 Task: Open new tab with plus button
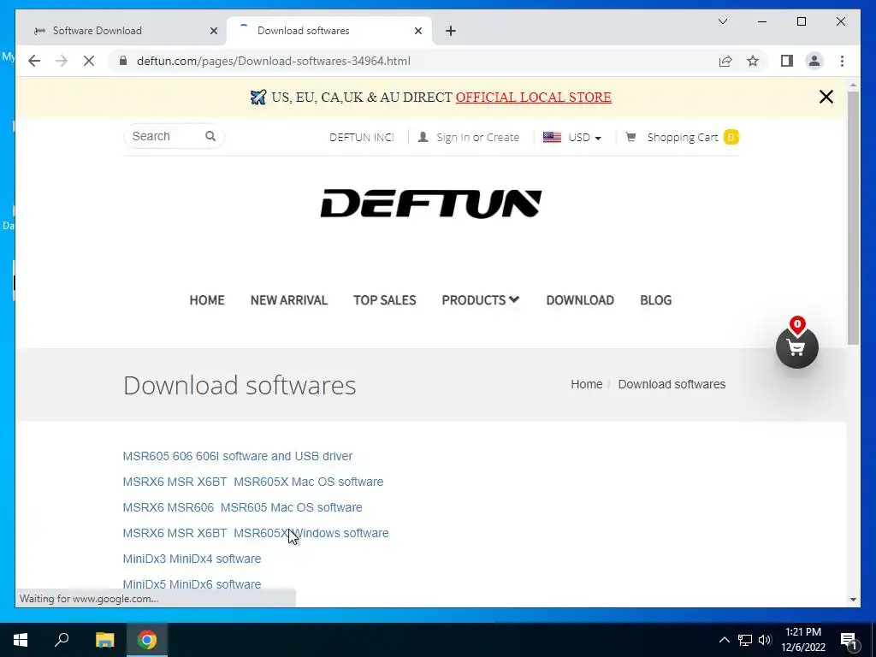(451, 31)
